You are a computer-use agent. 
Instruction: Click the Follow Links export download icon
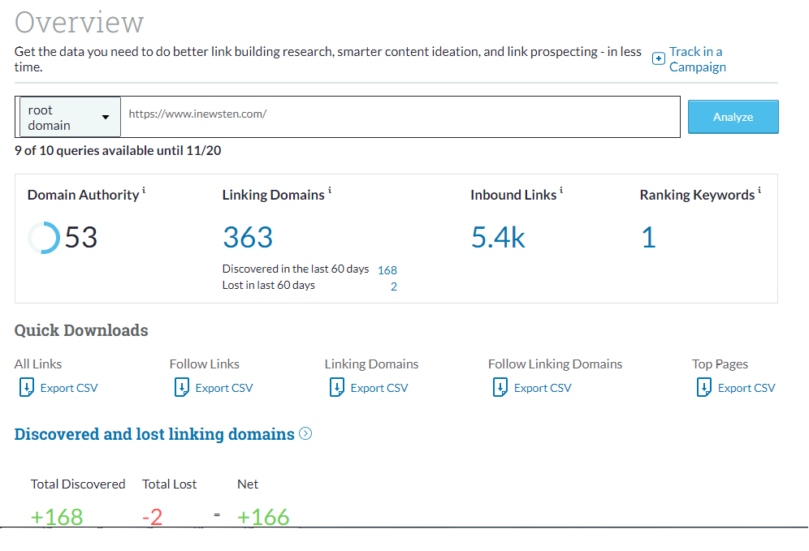(181, 388)
